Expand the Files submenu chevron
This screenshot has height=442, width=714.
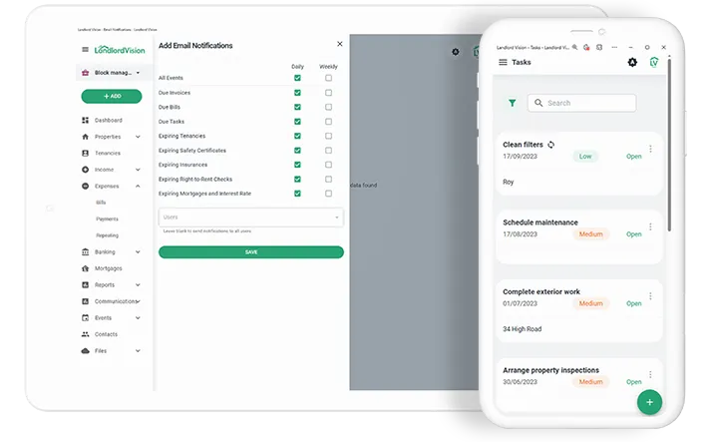point(138,351)
